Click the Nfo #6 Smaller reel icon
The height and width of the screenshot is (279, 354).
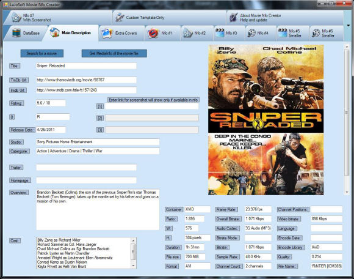click(x=316, y=33)
